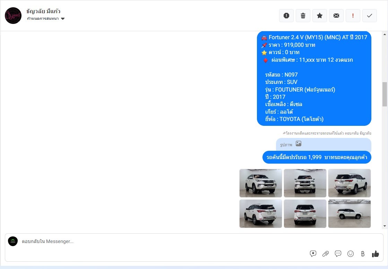Open saved replies icon

coord(313,254)
